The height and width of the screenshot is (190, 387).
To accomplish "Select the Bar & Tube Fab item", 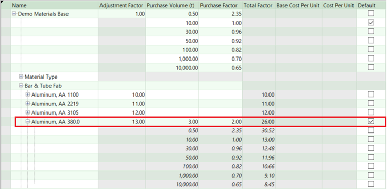I will coord(43,86).
